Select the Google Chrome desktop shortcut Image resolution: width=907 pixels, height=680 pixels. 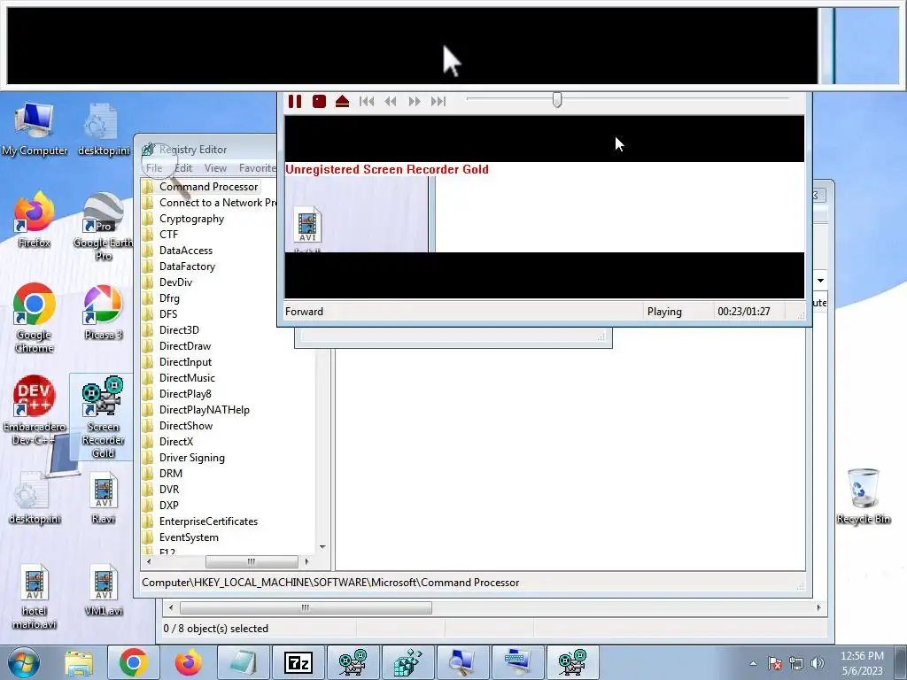35,318
